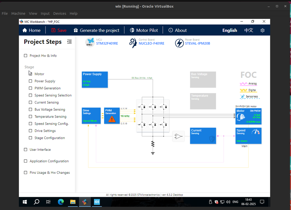Open the VirtualBox Devices menu

[60, 14]
